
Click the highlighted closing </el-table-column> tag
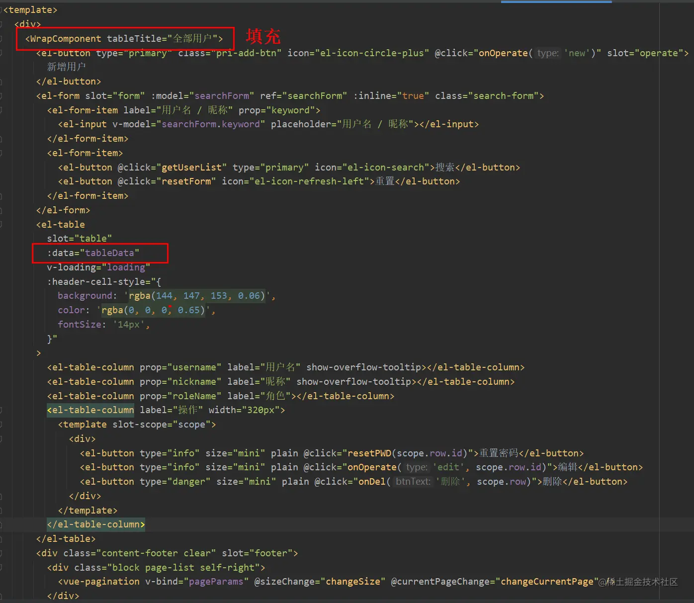click(96, 524)
